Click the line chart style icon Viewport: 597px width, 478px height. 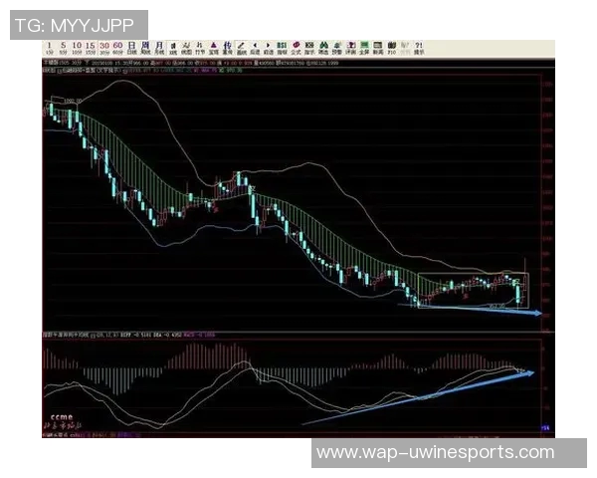pyautogui.click(x=186, y=48)
